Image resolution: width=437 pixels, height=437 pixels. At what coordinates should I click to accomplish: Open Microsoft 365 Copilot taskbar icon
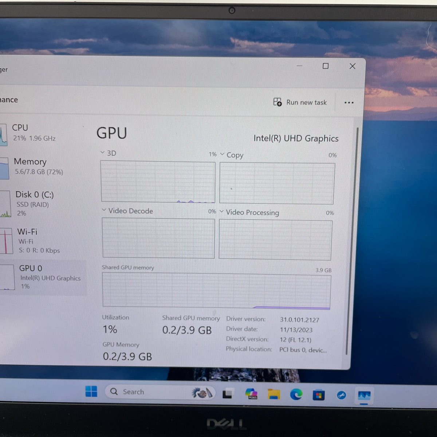[251, 394]
